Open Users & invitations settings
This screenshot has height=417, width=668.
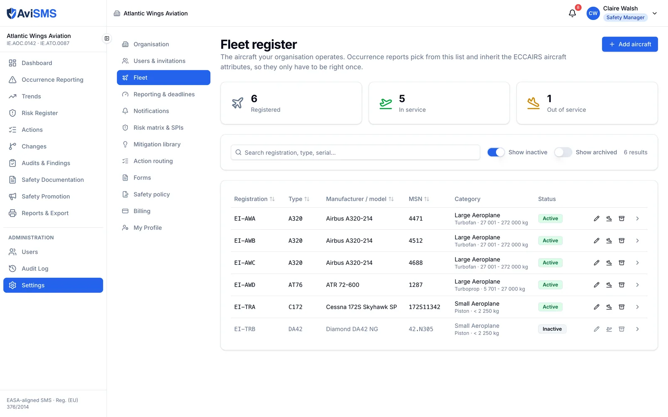coord(164,61)
